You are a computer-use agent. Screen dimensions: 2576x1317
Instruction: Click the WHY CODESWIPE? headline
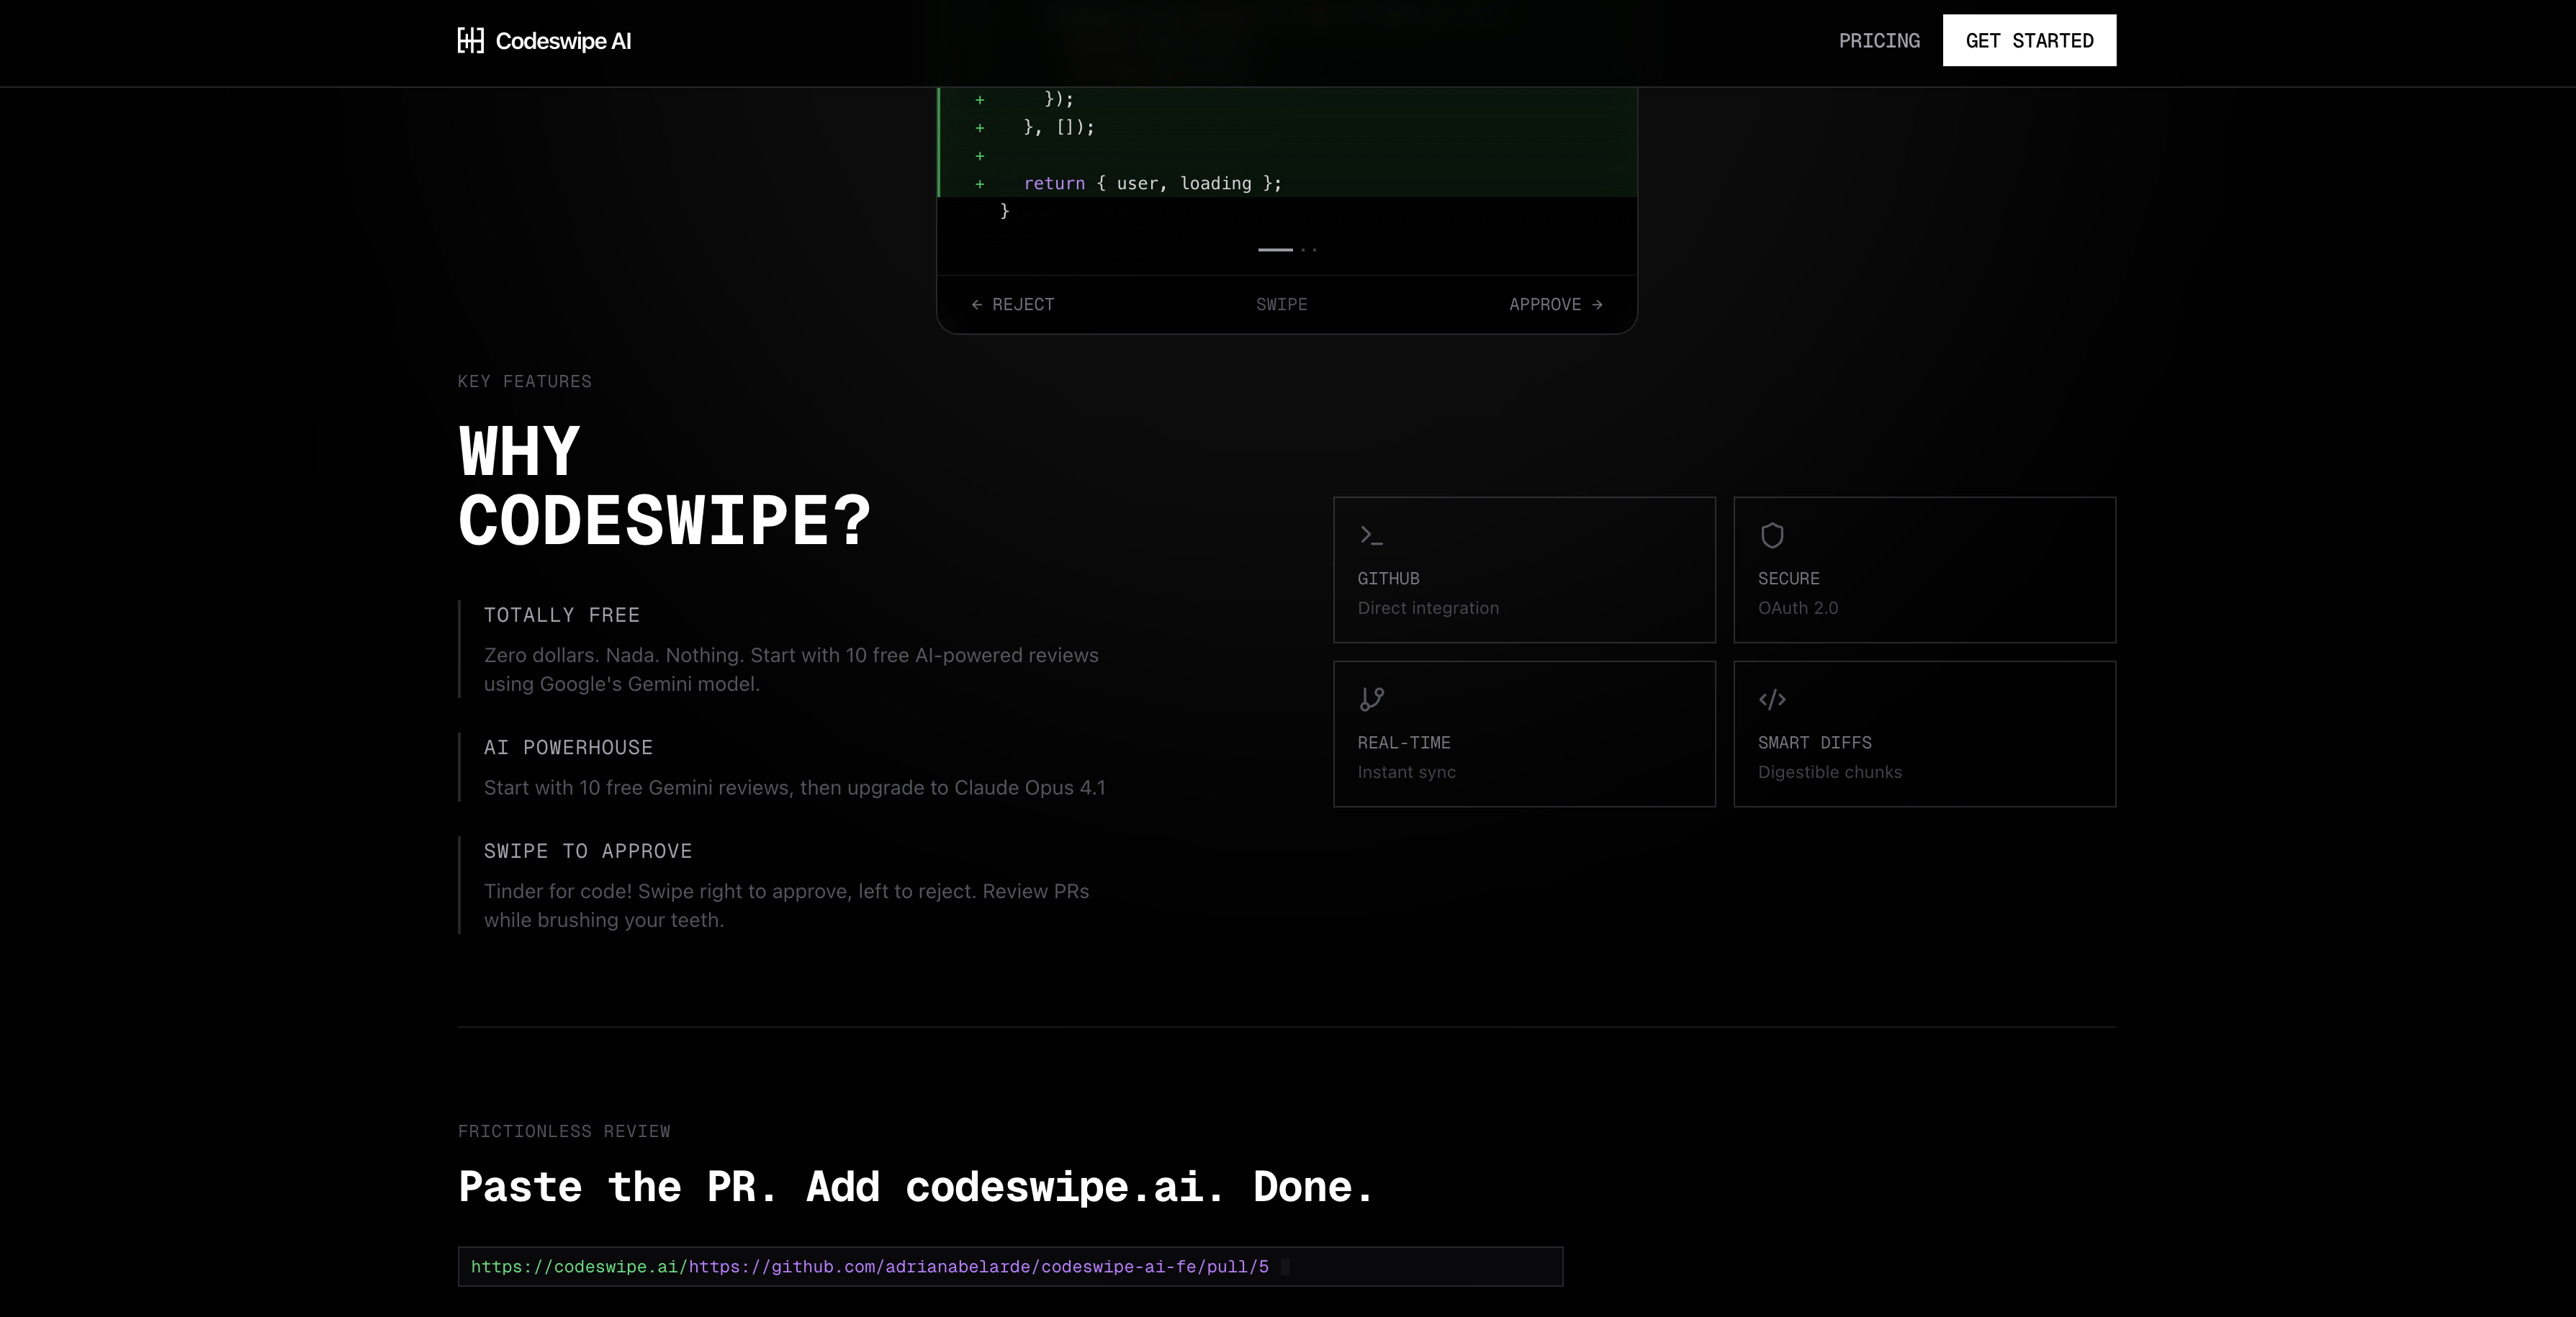pyautogui.click(x=664, y=486)
